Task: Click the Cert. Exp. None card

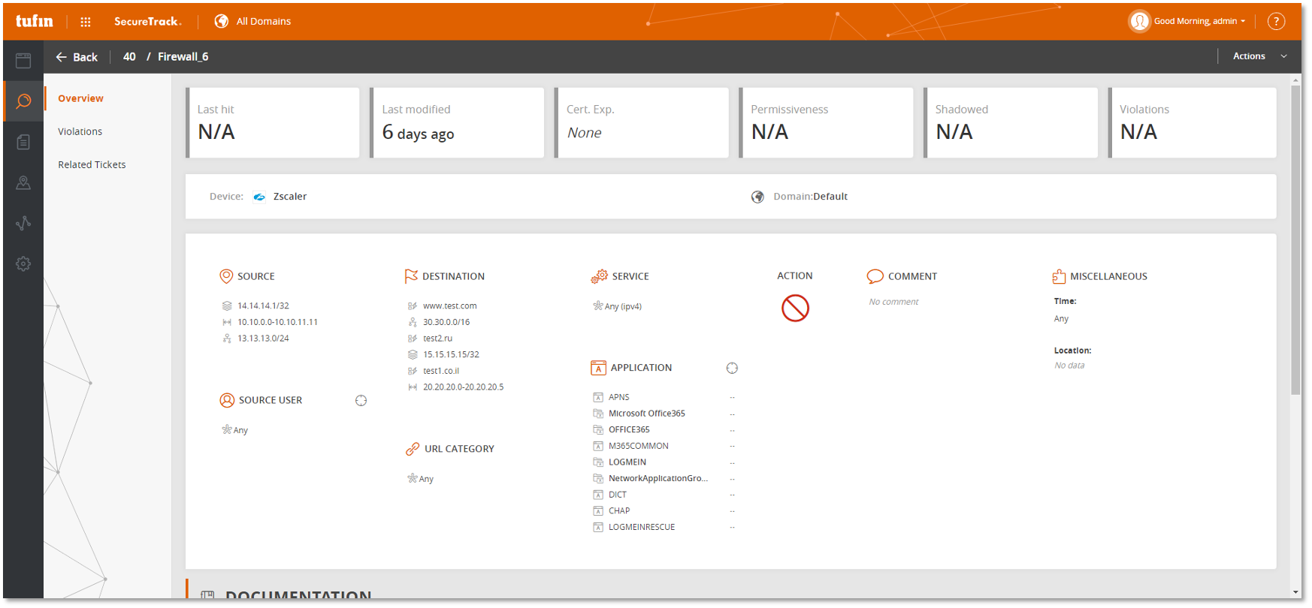Action: pyautogui.click(x=642, y=123)
